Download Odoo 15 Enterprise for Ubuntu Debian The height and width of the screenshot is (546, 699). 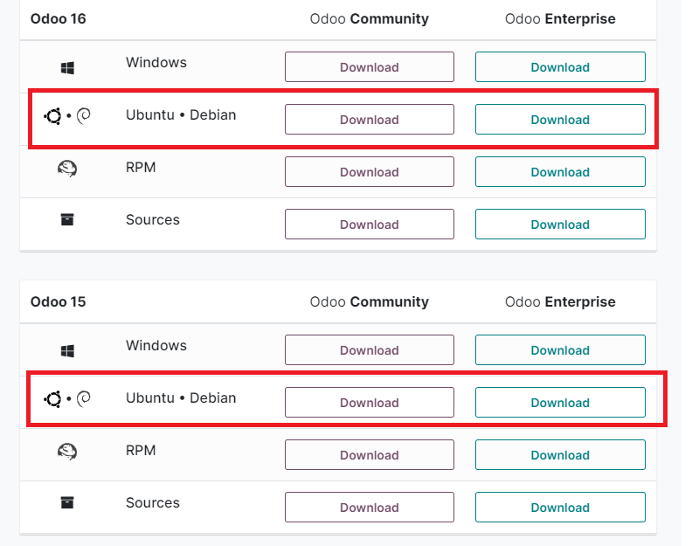[560, 403]
